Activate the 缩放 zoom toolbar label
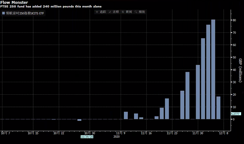The width and height of the screenshot is (244, 144). pyautogui.click(x=142, y=12)
